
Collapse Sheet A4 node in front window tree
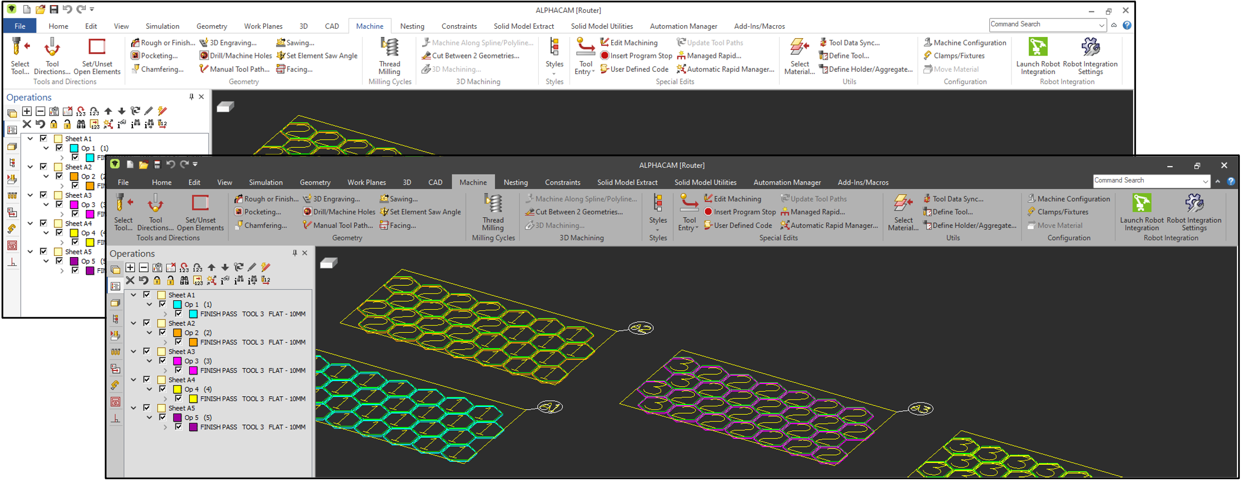pos(134,379)
